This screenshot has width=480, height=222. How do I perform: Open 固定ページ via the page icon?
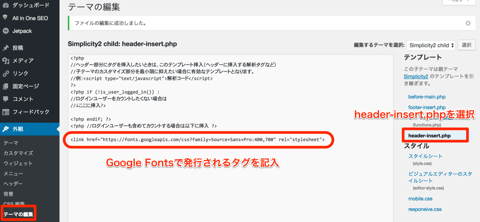pos(5,86)
